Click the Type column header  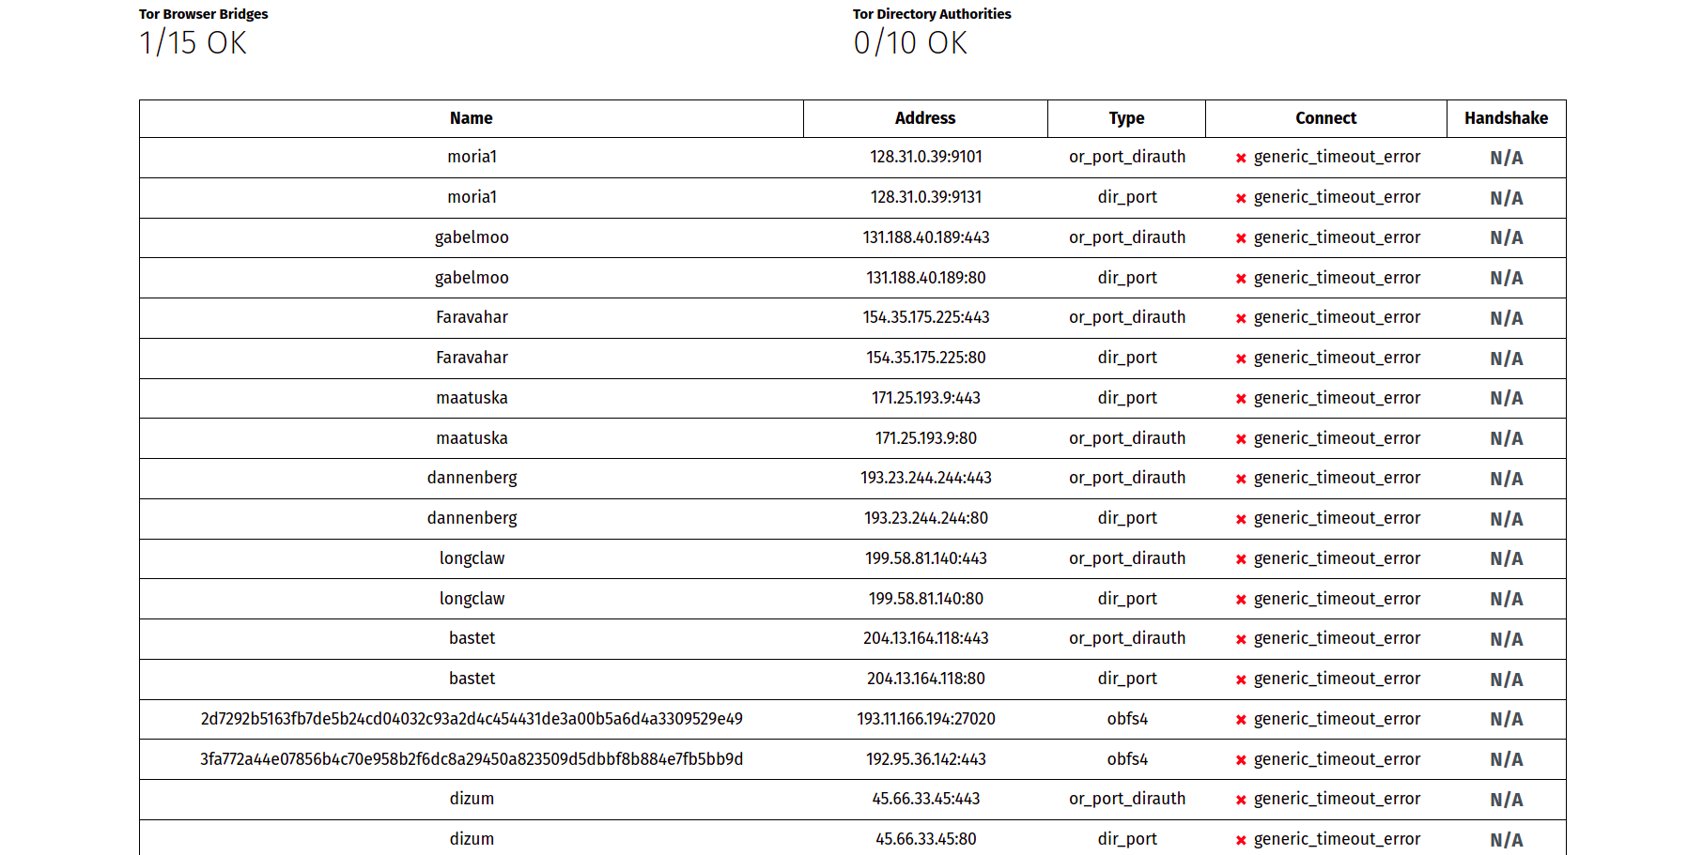1126,118
